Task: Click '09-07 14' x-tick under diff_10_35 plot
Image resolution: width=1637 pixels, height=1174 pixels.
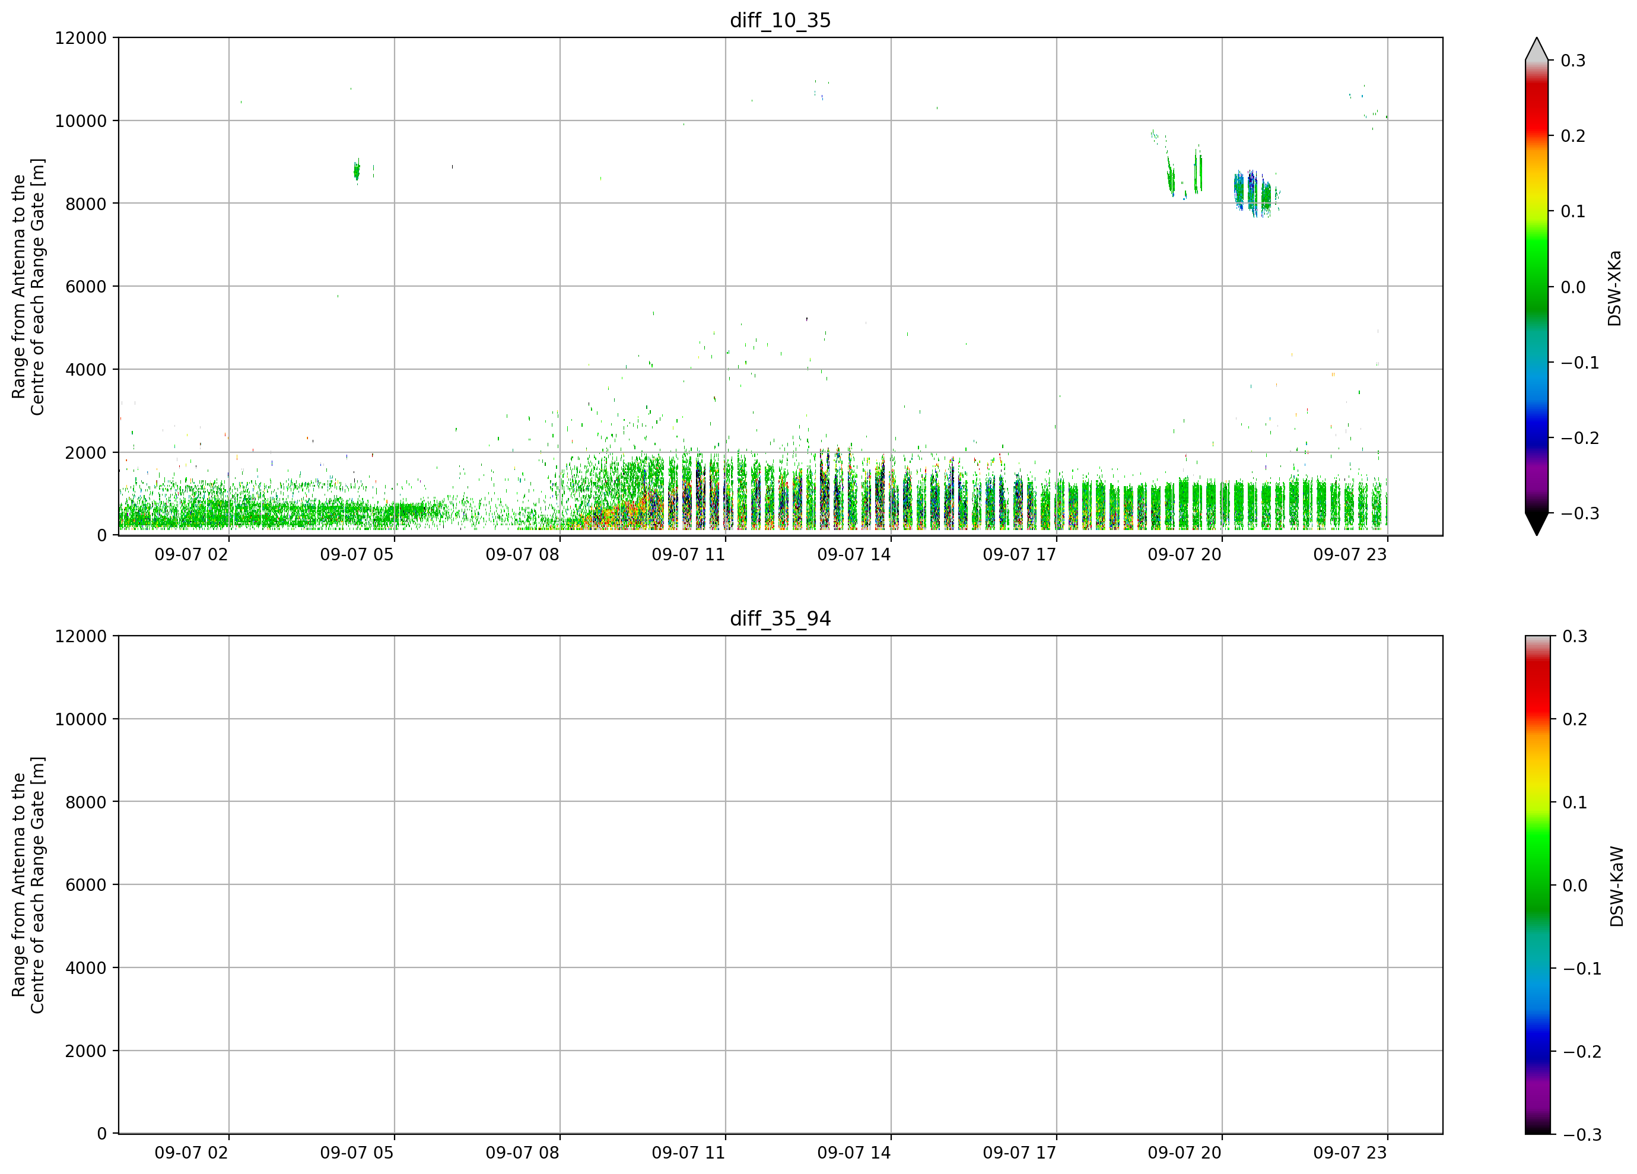Action: (854, 554)
